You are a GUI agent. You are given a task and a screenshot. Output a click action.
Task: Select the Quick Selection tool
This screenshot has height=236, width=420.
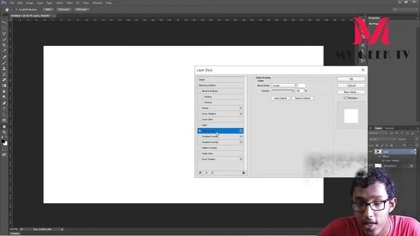coord(4,39)
